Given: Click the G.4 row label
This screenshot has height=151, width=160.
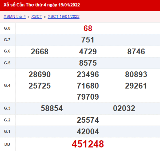Looking at the screenshot, I should 7,85.
